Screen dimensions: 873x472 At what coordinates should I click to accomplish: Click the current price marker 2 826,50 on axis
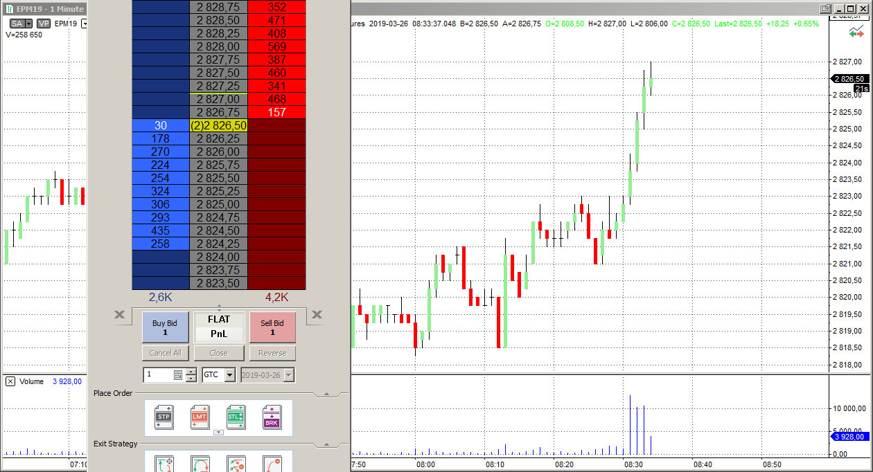[850, 79]
